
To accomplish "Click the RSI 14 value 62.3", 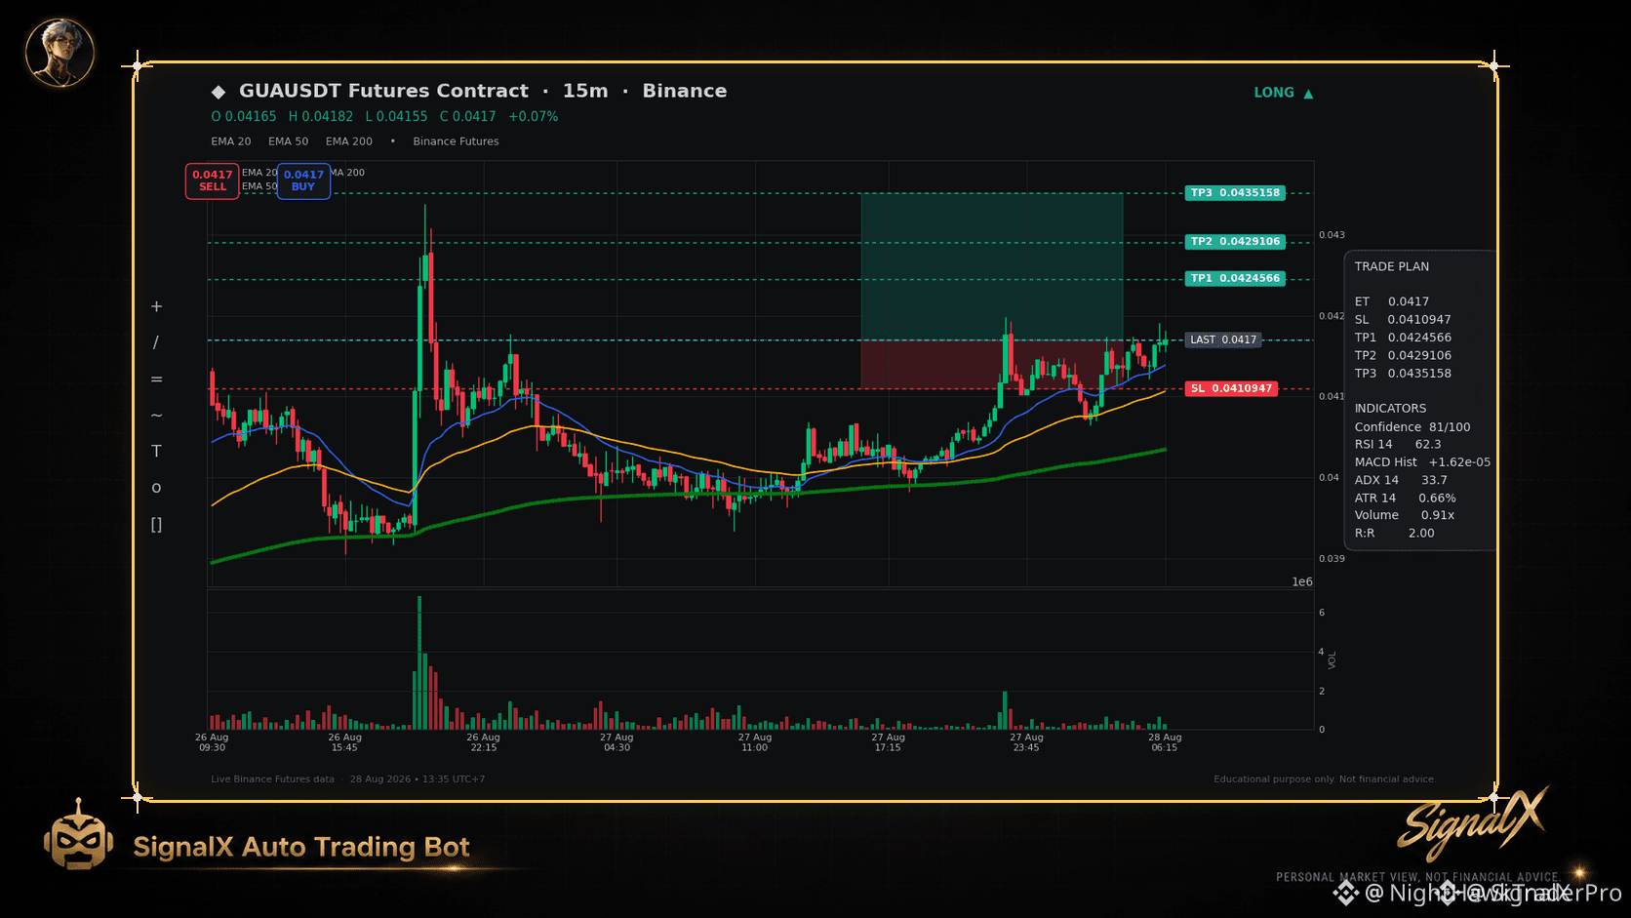I will tap(1428, 445).
